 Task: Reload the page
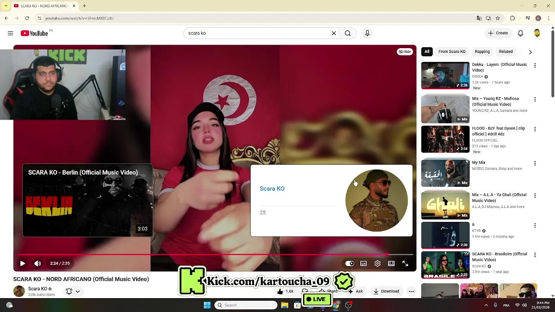[x=27, y=18]
